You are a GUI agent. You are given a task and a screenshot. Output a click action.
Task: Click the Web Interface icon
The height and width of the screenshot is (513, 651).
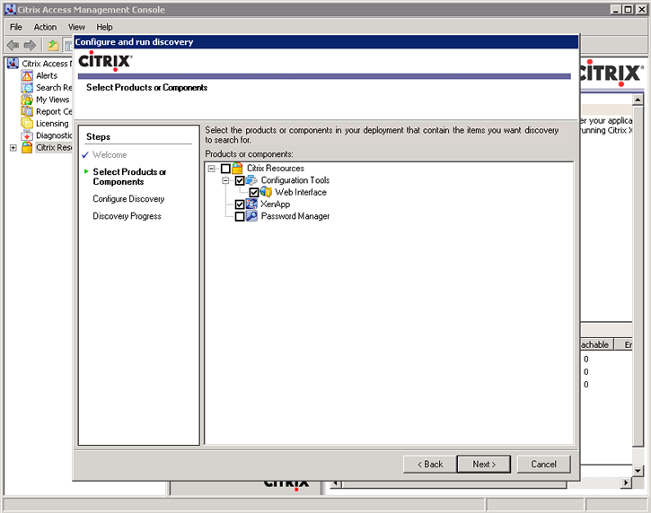pos(266,192)
